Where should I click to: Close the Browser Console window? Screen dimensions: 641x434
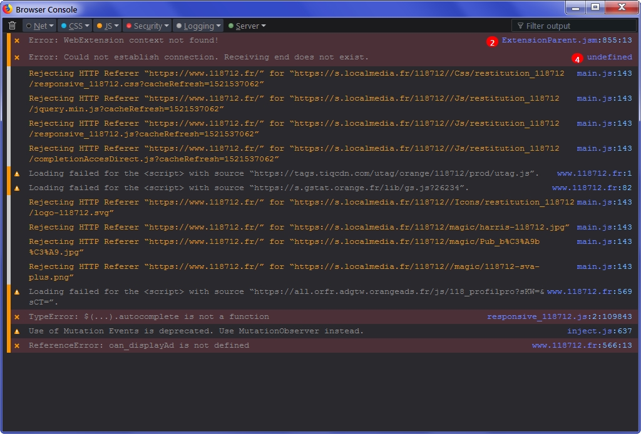click(622, 8)
